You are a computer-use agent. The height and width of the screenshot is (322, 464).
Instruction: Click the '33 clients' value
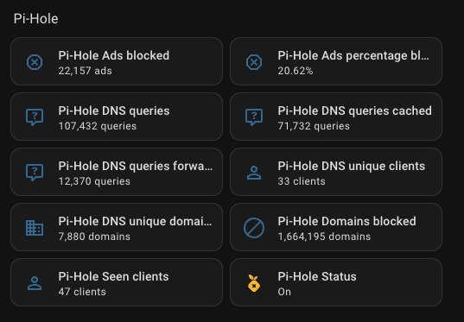coord(302,181)
